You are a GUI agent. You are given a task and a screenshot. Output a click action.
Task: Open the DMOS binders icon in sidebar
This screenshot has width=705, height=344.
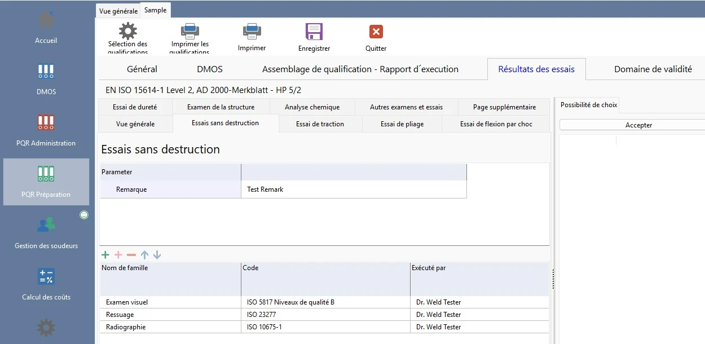tap(46, 72)
